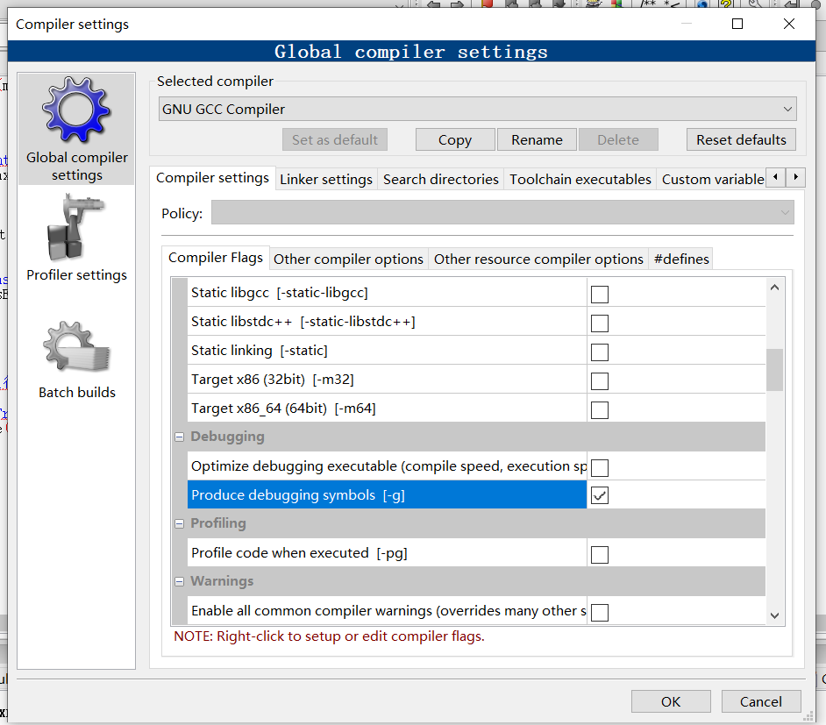Uncheck Produce debugging symbols [-g]
The width and height of the screenshot is (826, 725).
pos(599,495)
